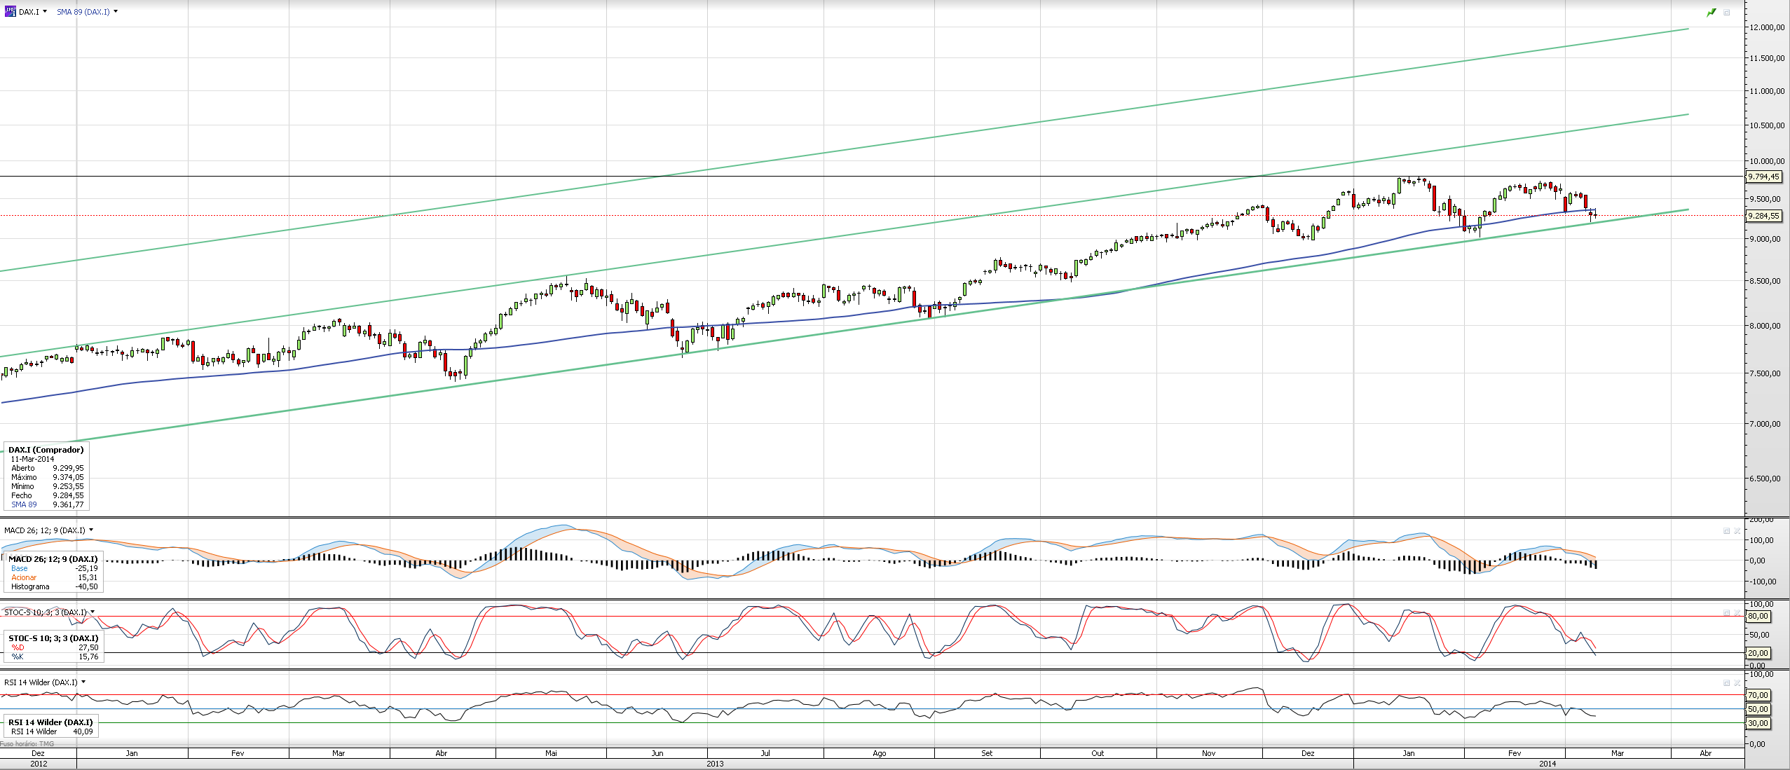Click the DAX.I (Comprador) data box

(46, 476)
